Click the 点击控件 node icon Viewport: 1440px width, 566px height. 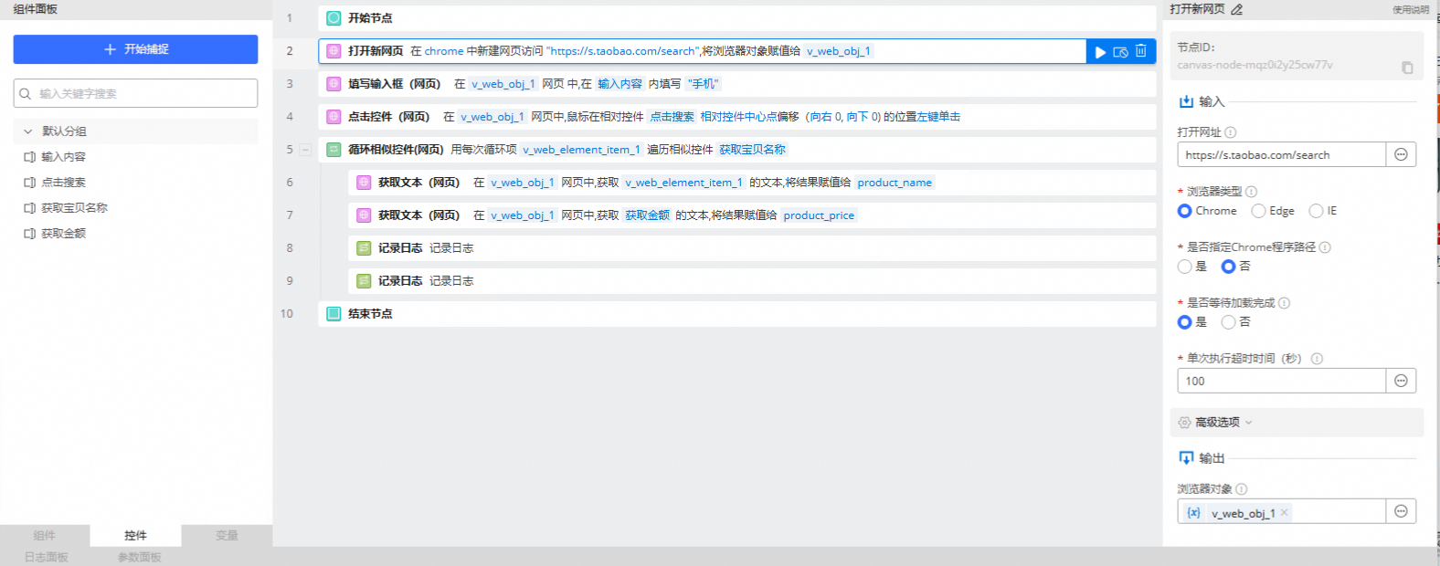tap(334, 117)
